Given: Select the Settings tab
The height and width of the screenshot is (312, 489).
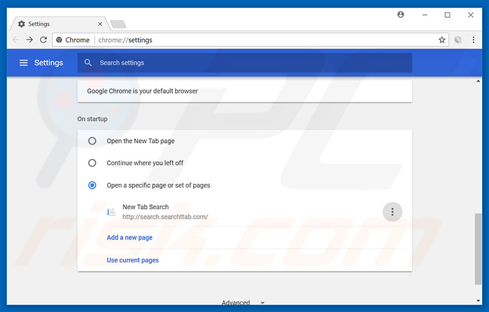Looking at the screenshot, I should (59, 24).
